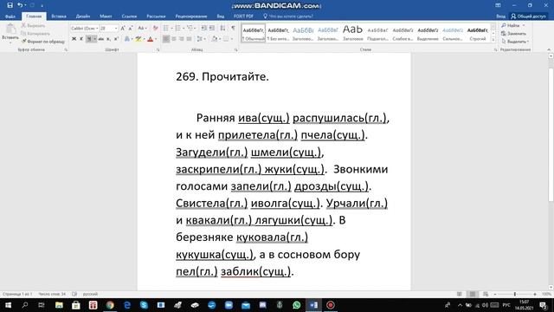
Task: Clear all formatting with the eraser icon
Action: click(155, 29)
